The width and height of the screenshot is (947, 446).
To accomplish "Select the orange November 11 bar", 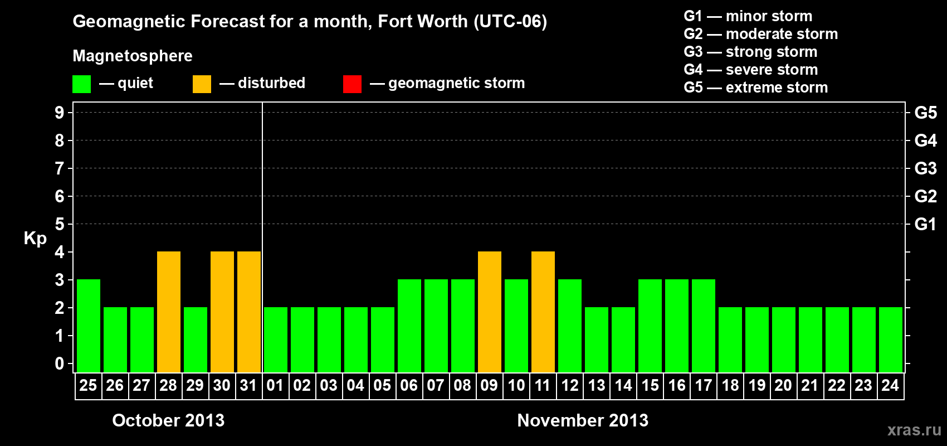I will click(x=543, y=312).
